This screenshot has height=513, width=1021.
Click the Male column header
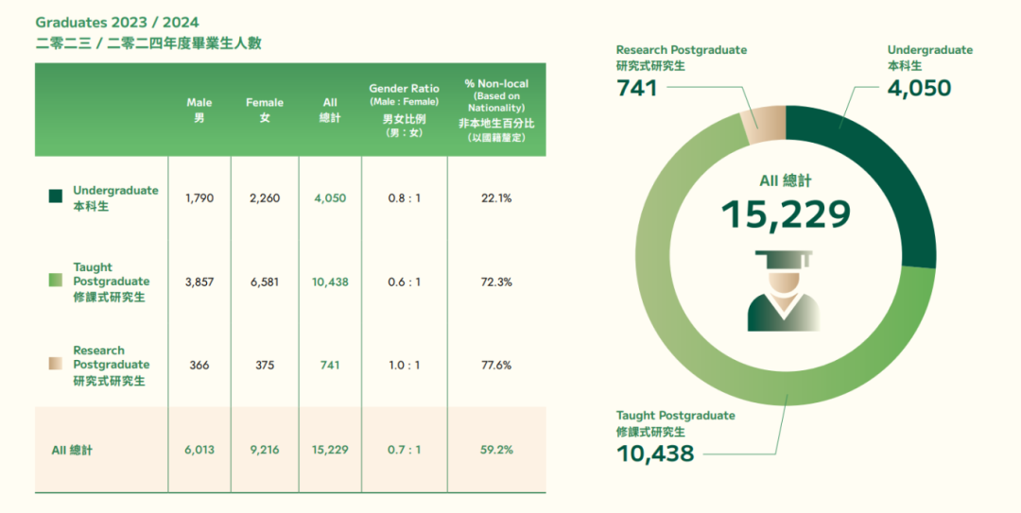click(x=199, y=110)
